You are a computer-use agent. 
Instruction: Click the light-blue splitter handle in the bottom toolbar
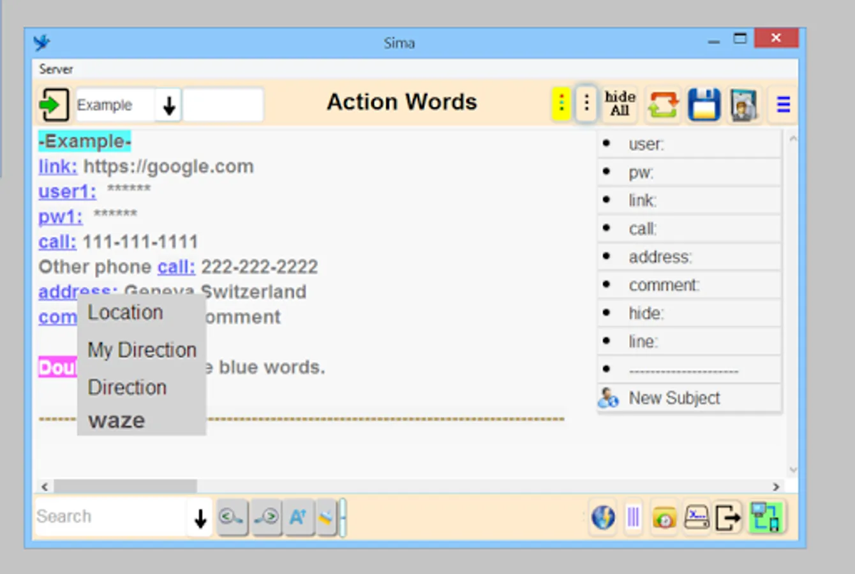[x=343, y=517]
